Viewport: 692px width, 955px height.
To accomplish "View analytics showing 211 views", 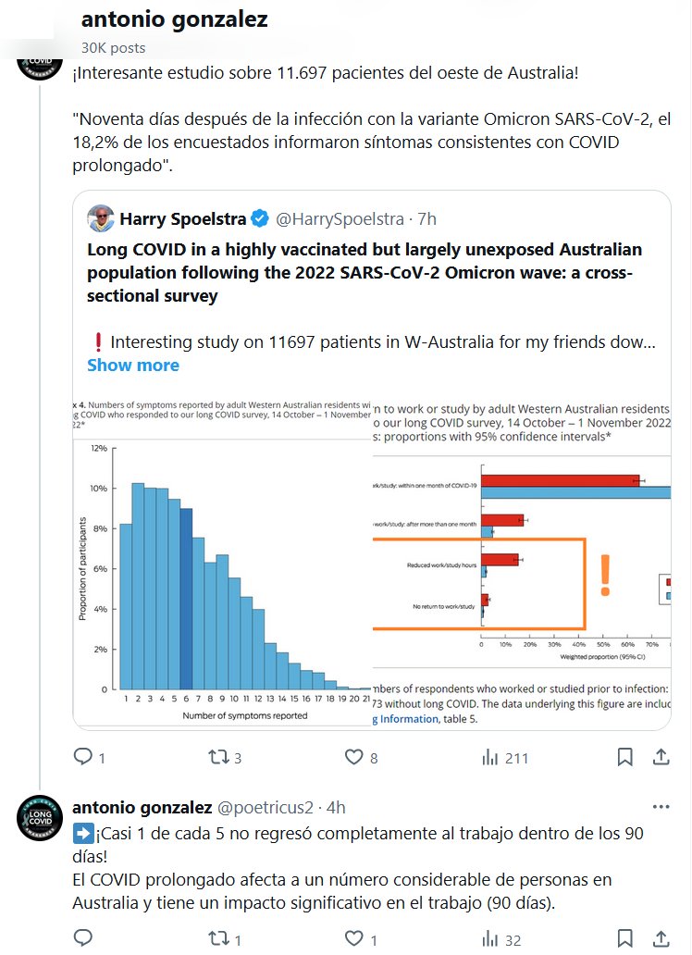I will (490, 757).
